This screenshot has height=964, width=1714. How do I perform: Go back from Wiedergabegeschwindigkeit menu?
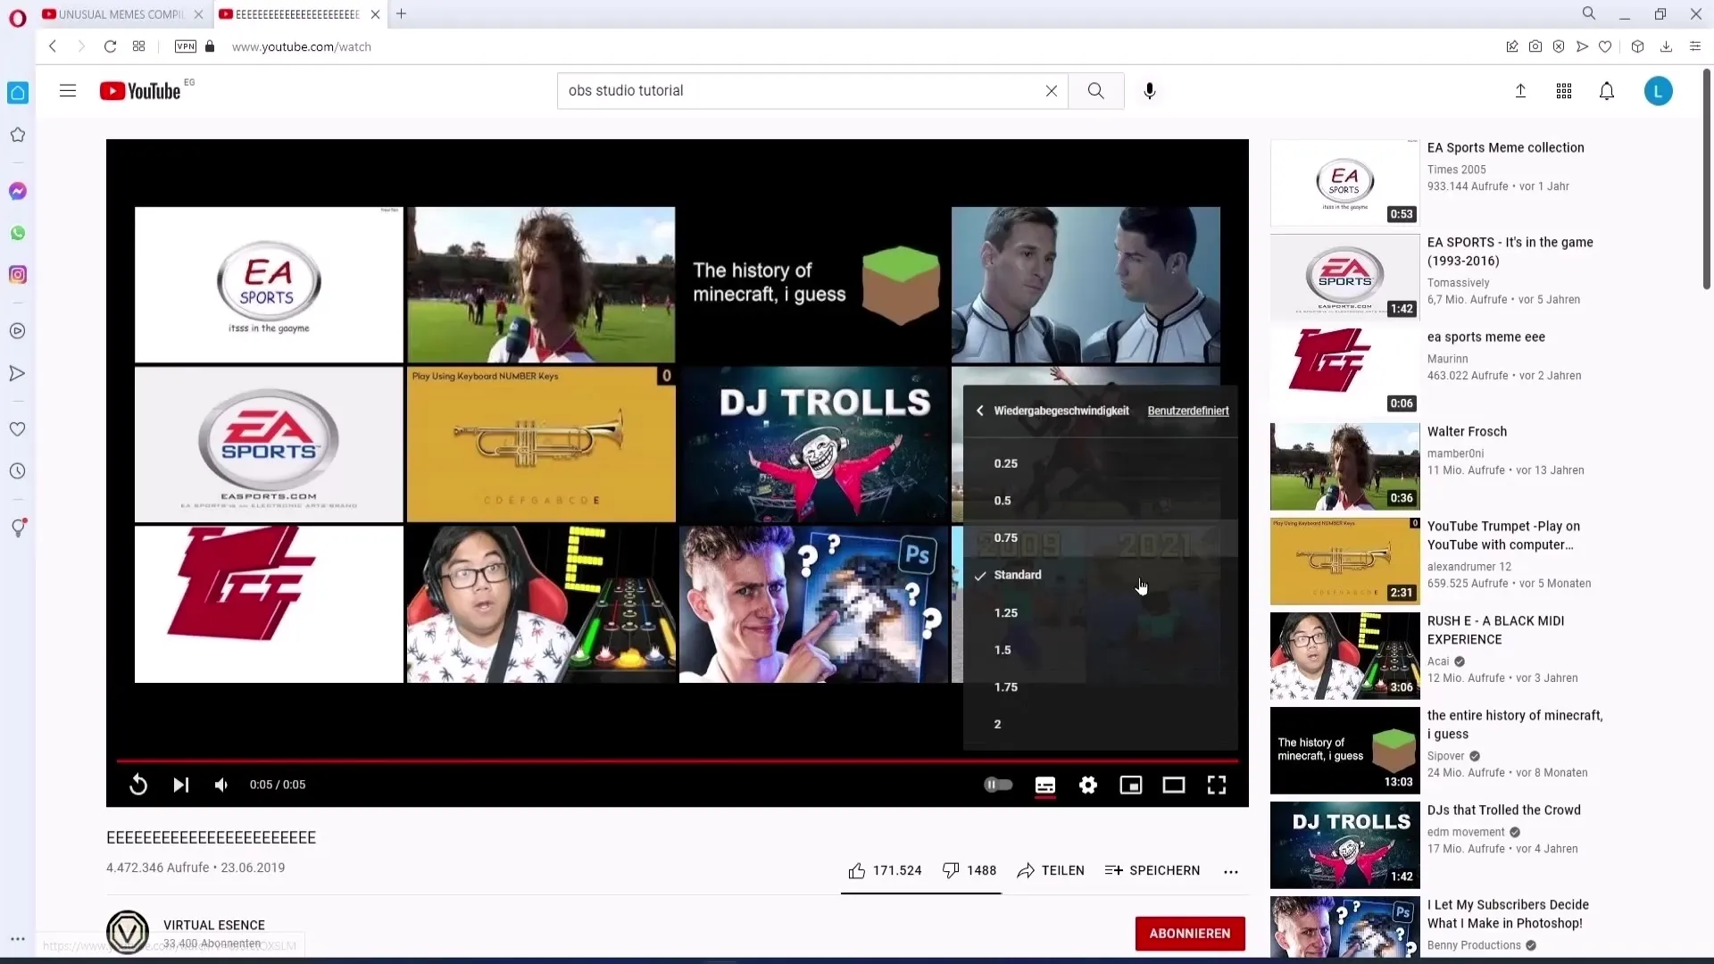(979, 411)
